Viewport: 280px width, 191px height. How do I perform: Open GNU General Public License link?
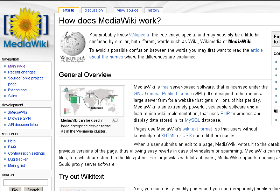tap(163, 93)
